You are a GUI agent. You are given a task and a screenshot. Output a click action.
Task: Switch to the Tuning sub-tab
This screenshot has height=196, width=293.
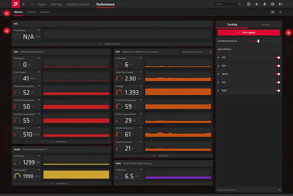pos(32,12)
